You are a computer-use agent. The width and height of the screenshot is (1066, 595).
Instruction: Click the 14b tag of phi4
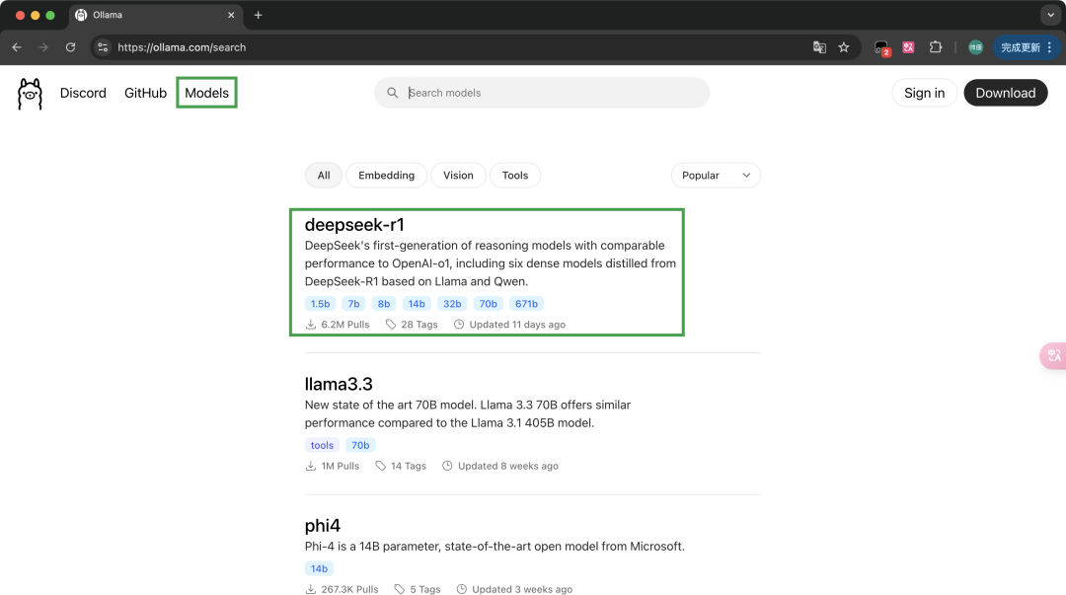point(319,568)
